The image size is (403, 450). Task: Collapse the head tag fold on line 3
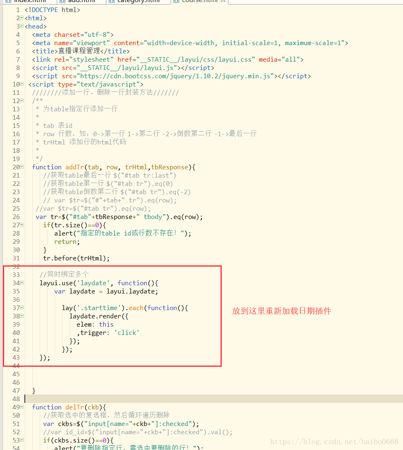22,26
